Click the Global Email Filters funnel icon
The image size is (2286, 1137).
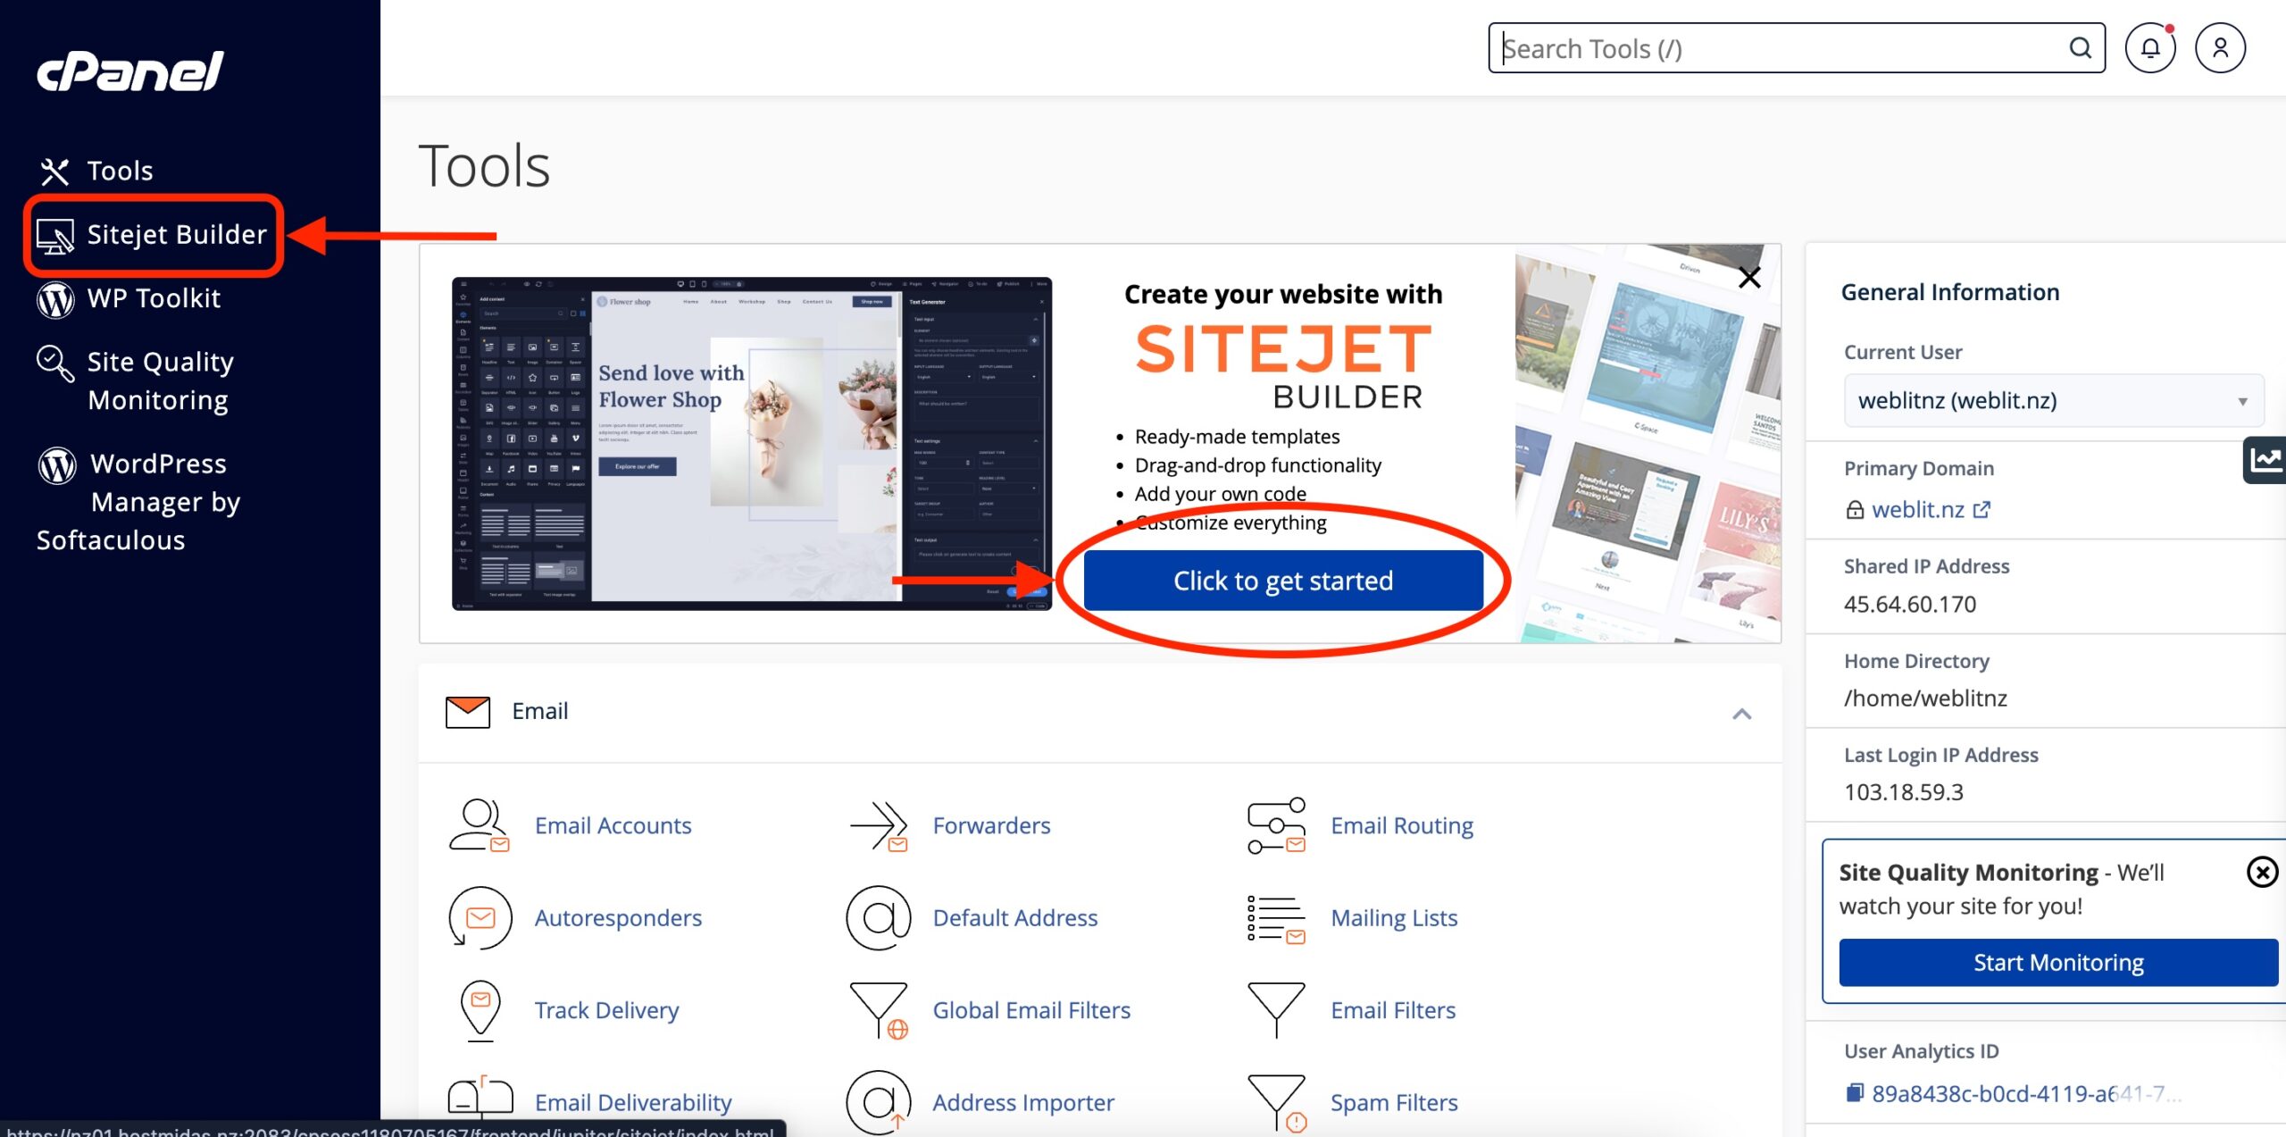click(x=879, y=1011)
